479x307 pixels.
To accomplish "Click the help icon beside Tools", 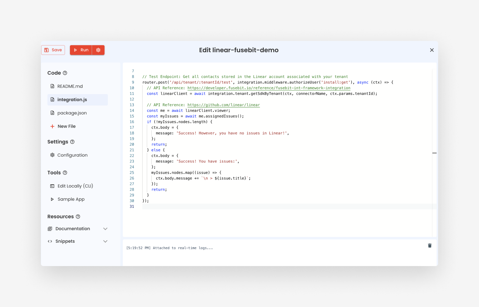I will 65,173.
